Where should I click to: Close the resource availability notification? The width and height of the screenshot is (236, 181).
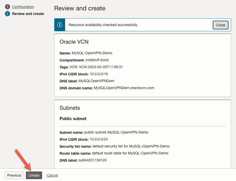point(220,25)
